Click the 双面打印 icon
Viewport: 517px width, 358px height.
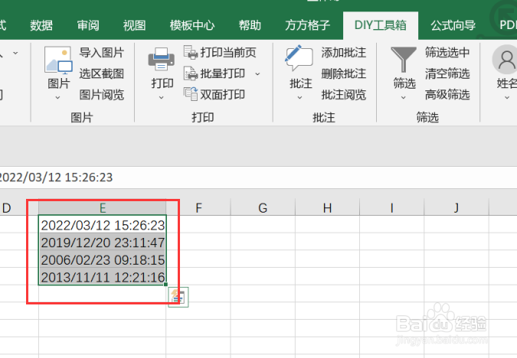point(191,94)
